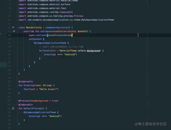Click the 'name:' inlay hint on line 20
The width and height of the screenshot is (171, 130).
pyautogui.click(x=60, y=54)
